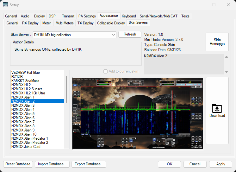This screenshot has height=172, width=236.
Task: Open the Audio tab
Action: (x=25, y=16)
